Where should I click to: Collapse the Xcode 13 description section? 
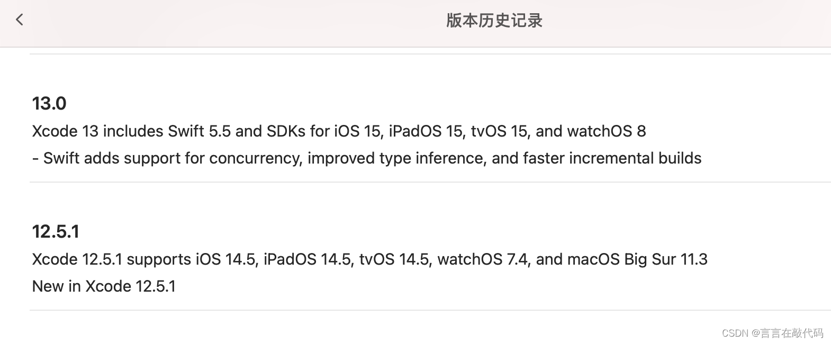point(49,104)
